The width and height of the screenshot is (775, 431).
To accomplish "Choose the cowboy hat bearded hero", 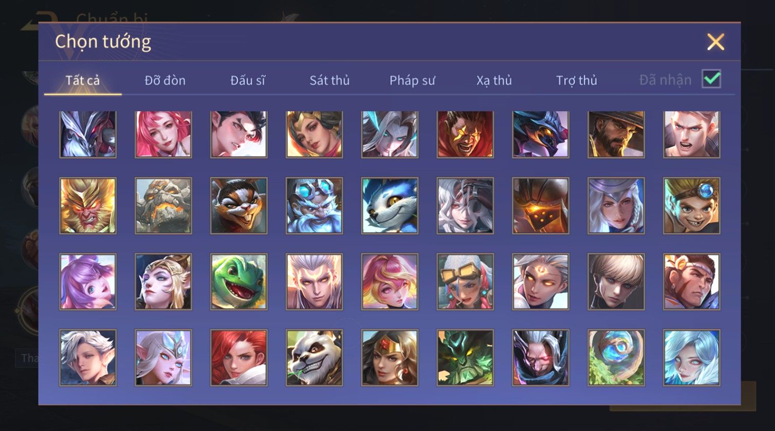I will click(616, 134).
